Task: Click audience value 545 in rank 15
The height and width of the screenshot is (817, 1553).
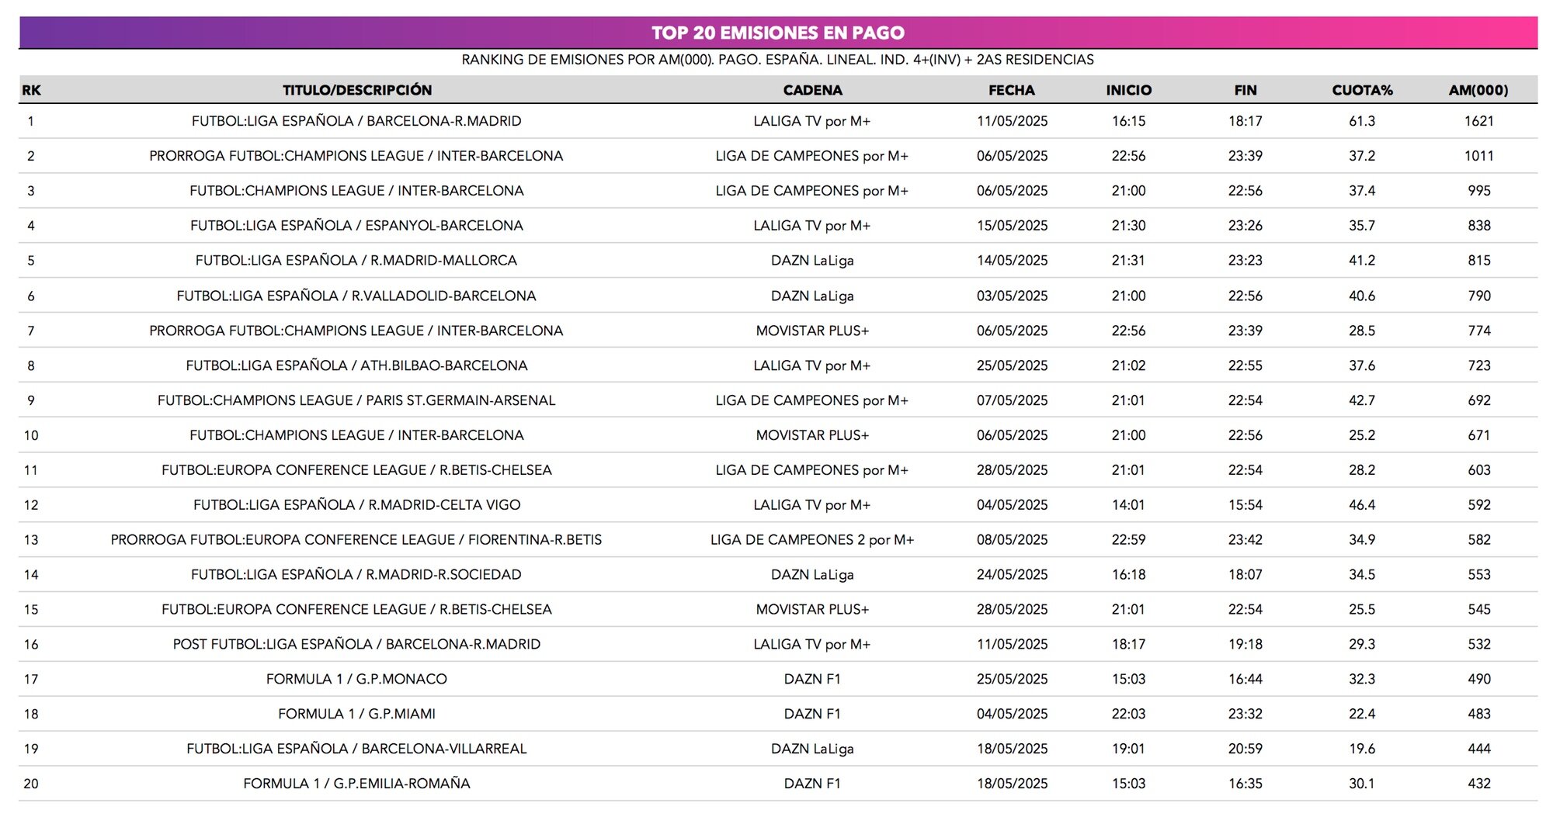Action: pyautogui.click(x=1479, y=610)
